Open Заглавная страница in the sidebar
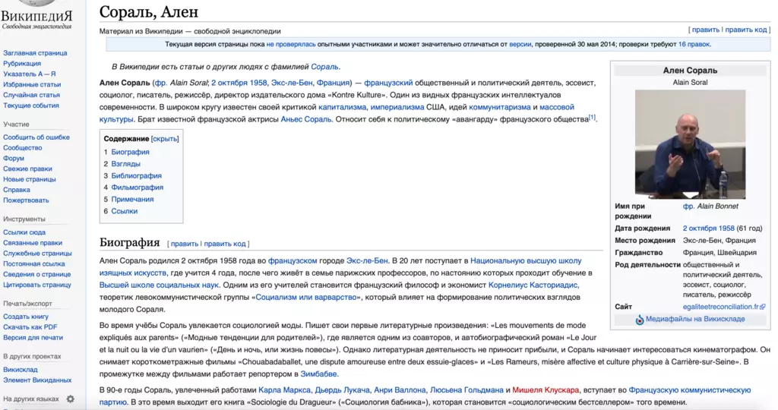778x410 pixels. 35,53
